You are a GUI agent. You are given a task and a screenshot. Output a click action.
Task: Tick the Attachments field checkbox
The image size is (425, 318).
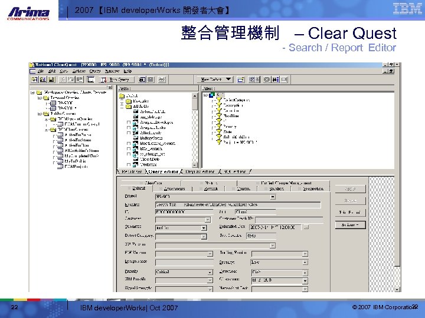click(129, 132)
